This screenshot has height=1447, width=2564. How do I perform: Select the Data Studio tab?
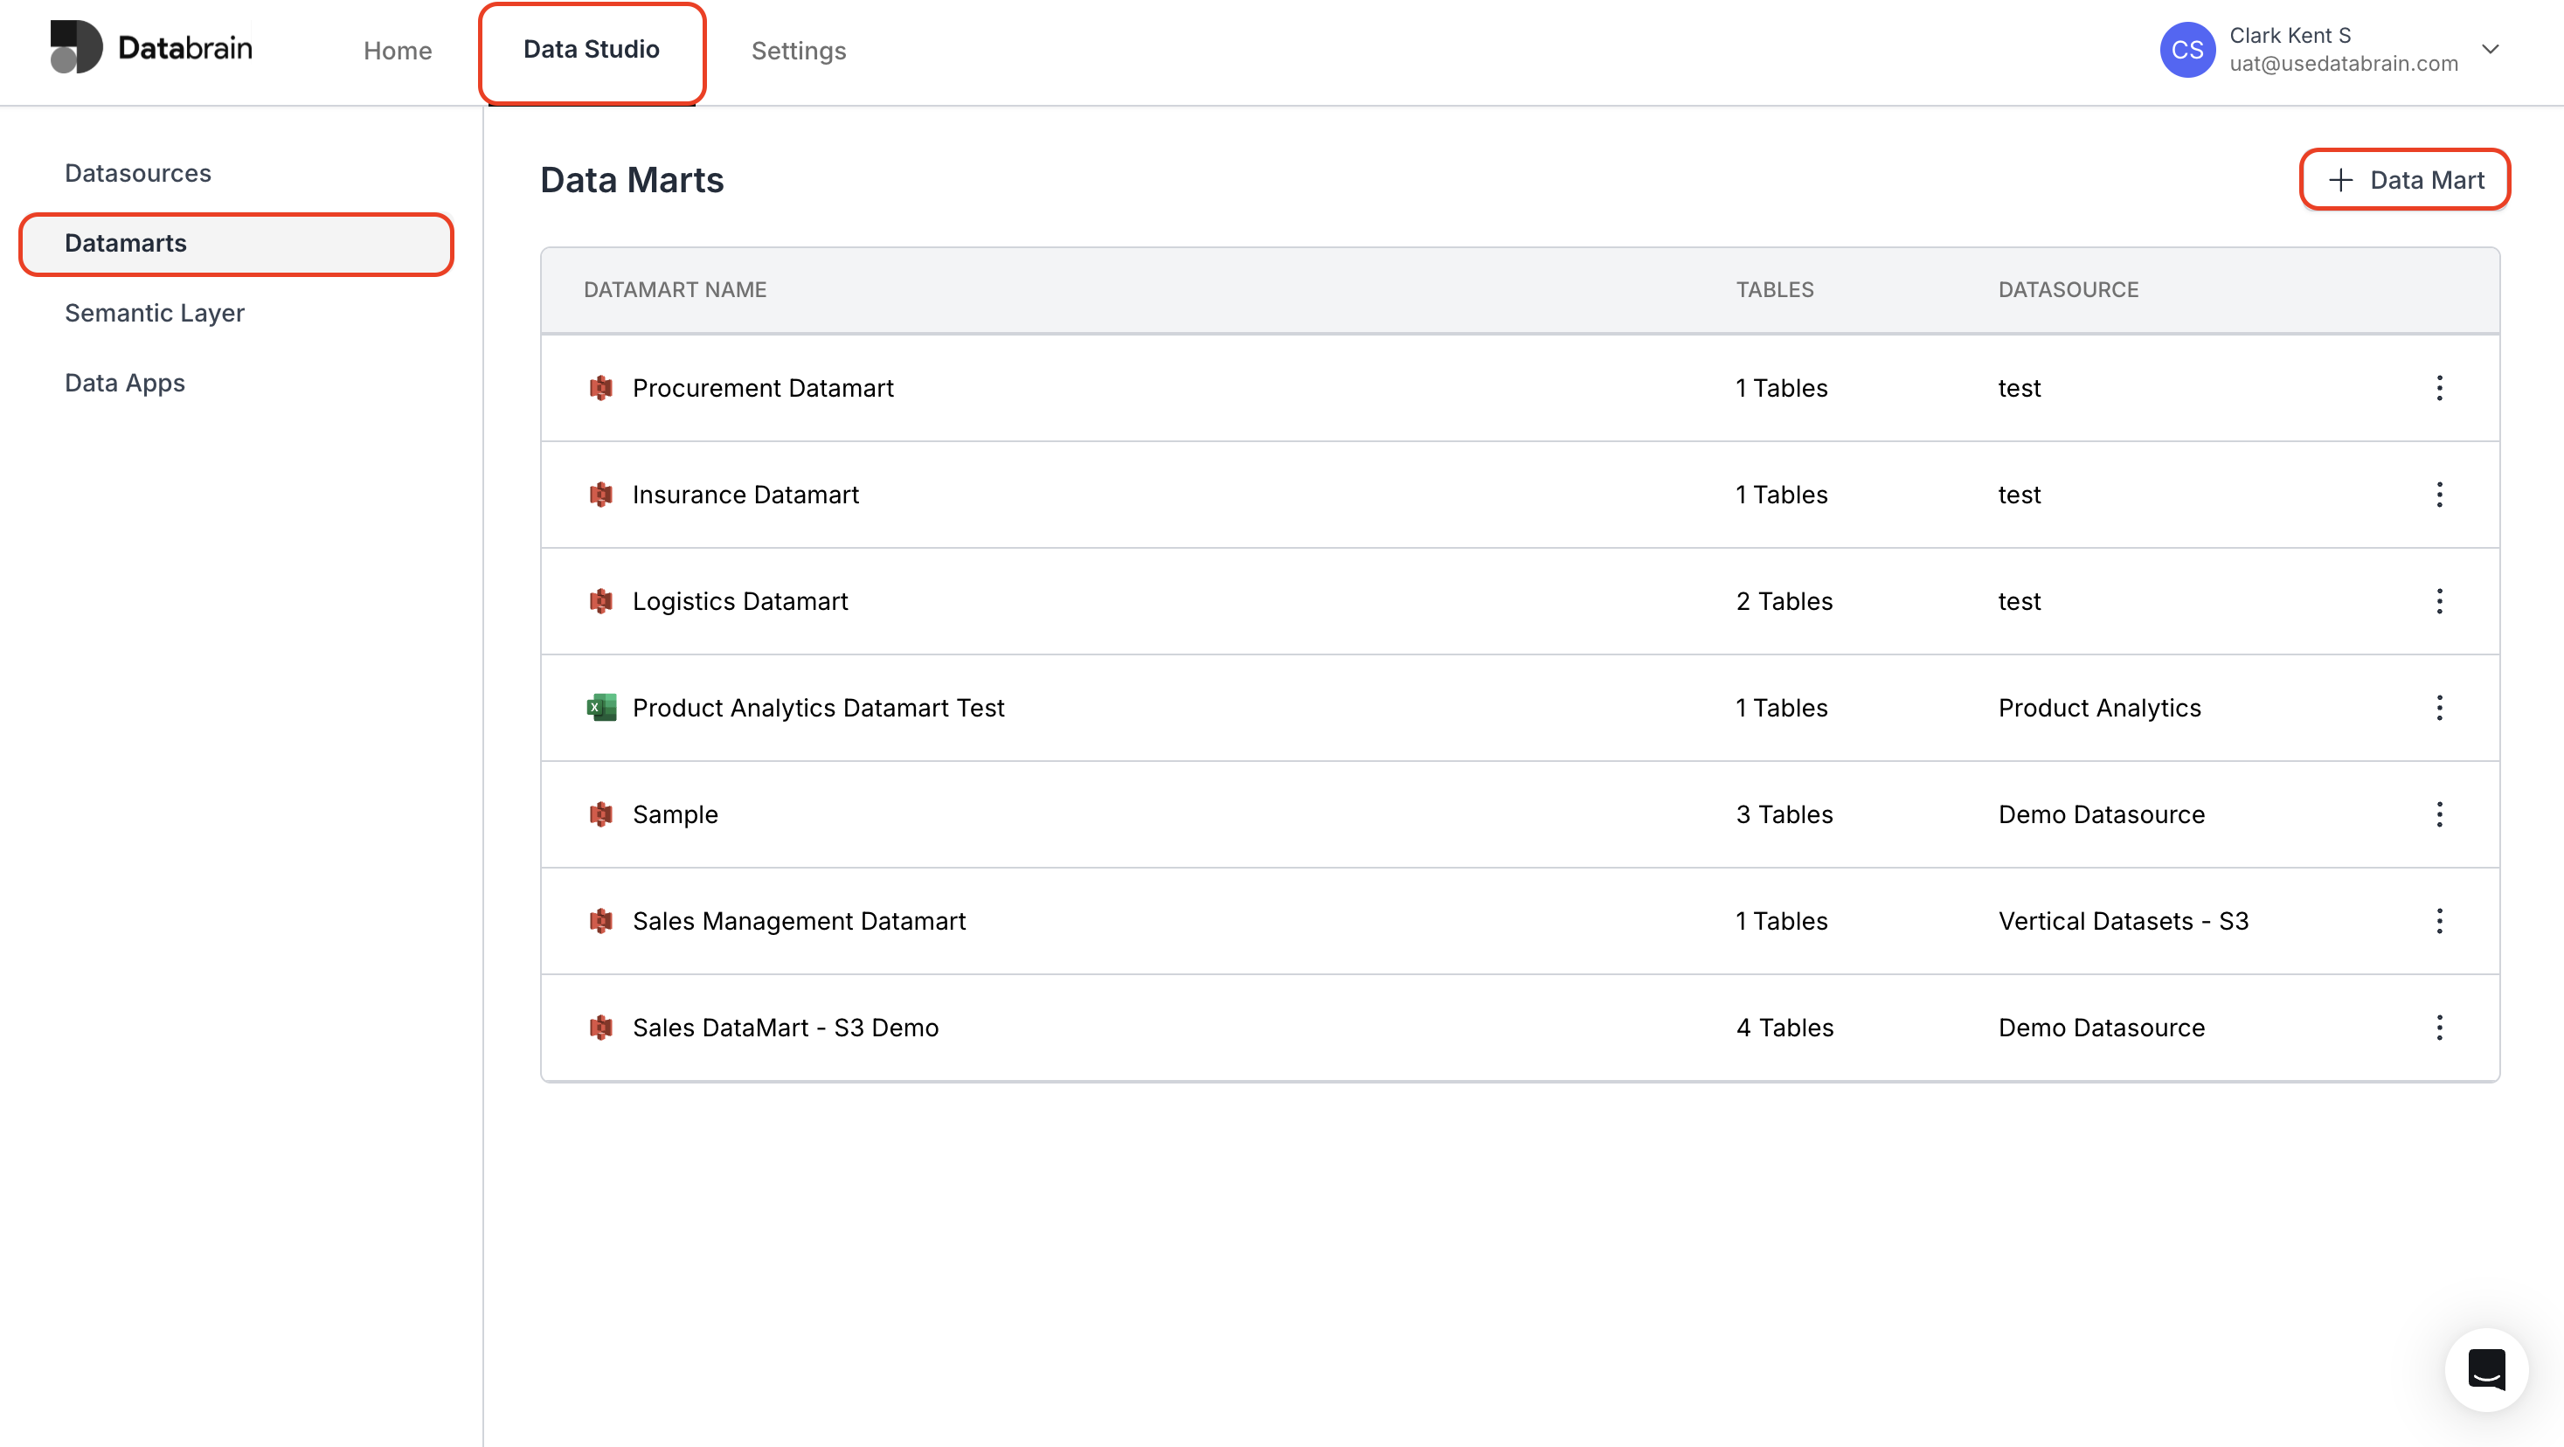[x=592, y=50]
